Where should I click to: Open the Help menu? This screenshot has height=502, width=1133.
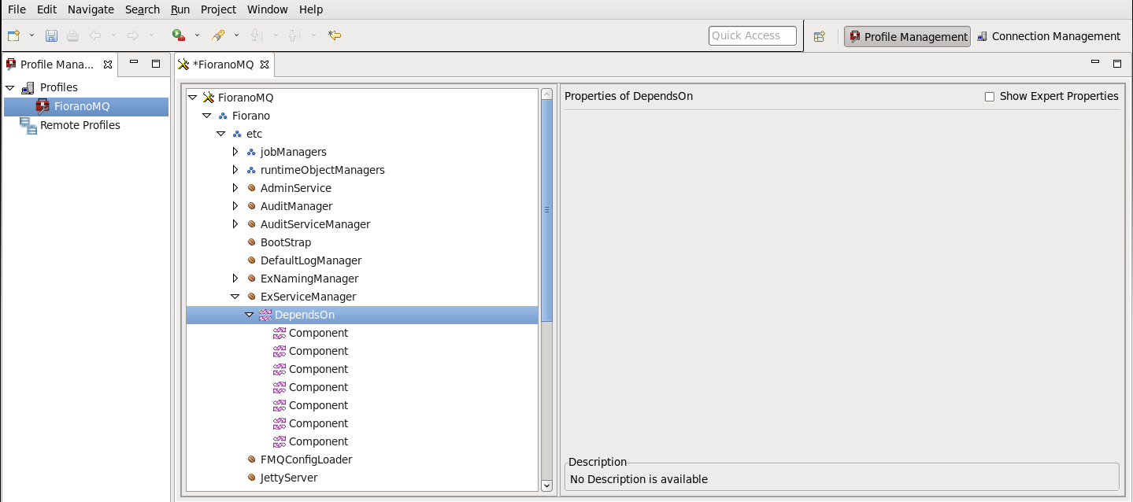click(311, 9)
